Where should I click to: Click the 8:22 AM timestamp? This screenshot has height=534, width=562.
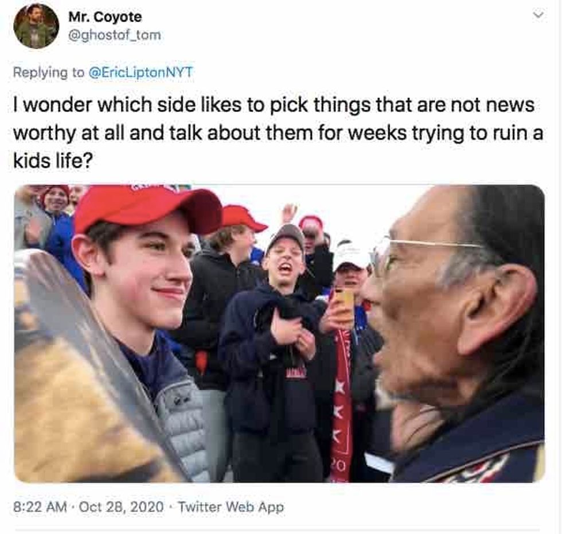pyautogui.click(x=40, y=507)
